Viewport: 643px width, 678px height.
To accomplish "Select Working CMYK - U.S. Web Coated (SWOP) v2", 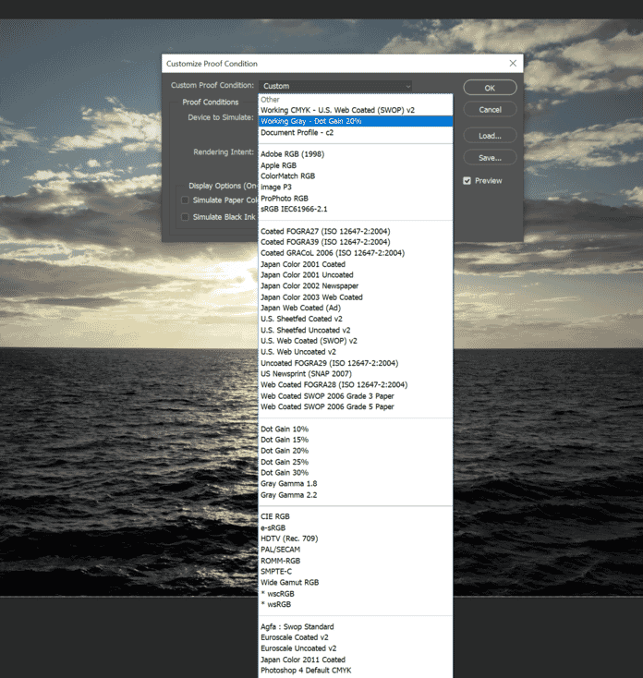I will pos(337,110).
